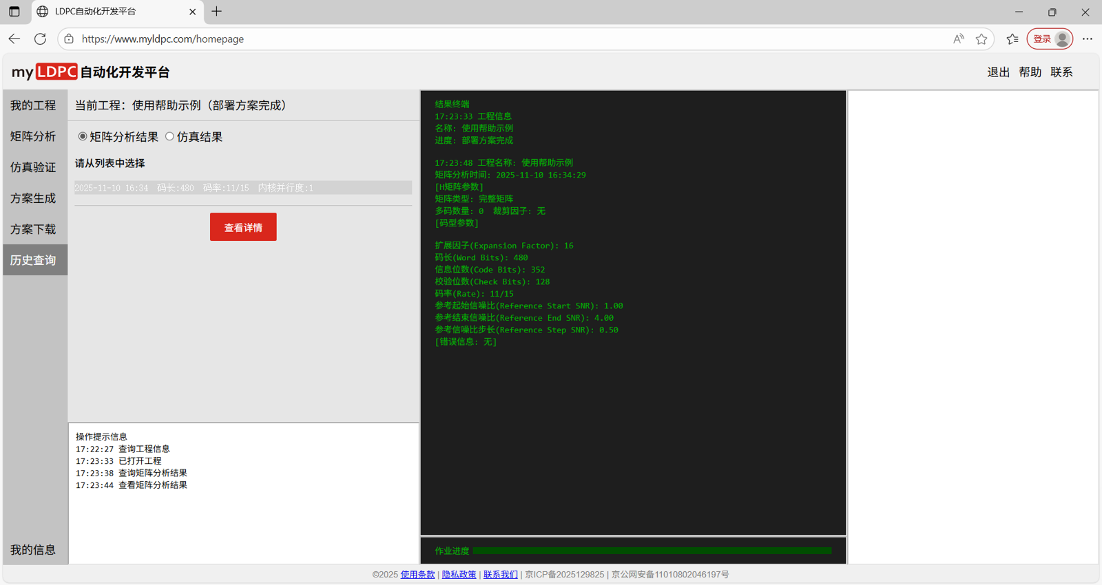
Task: Click the green 作业进度 progress bar
Action: click(652, 551)
